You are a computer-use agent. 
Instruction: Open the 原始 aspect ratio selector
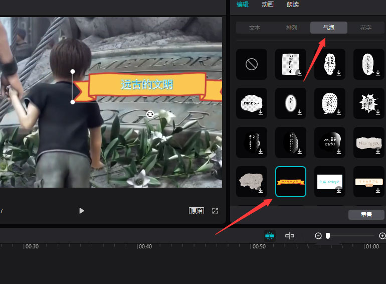tap(196, 211)
